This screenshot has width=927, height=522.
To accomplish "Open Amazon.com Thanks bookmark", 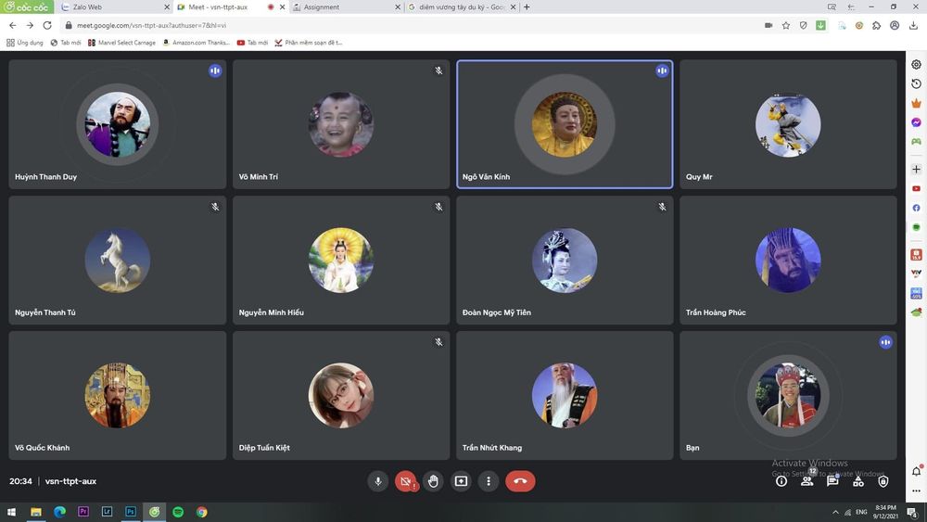I will (197, 43).
